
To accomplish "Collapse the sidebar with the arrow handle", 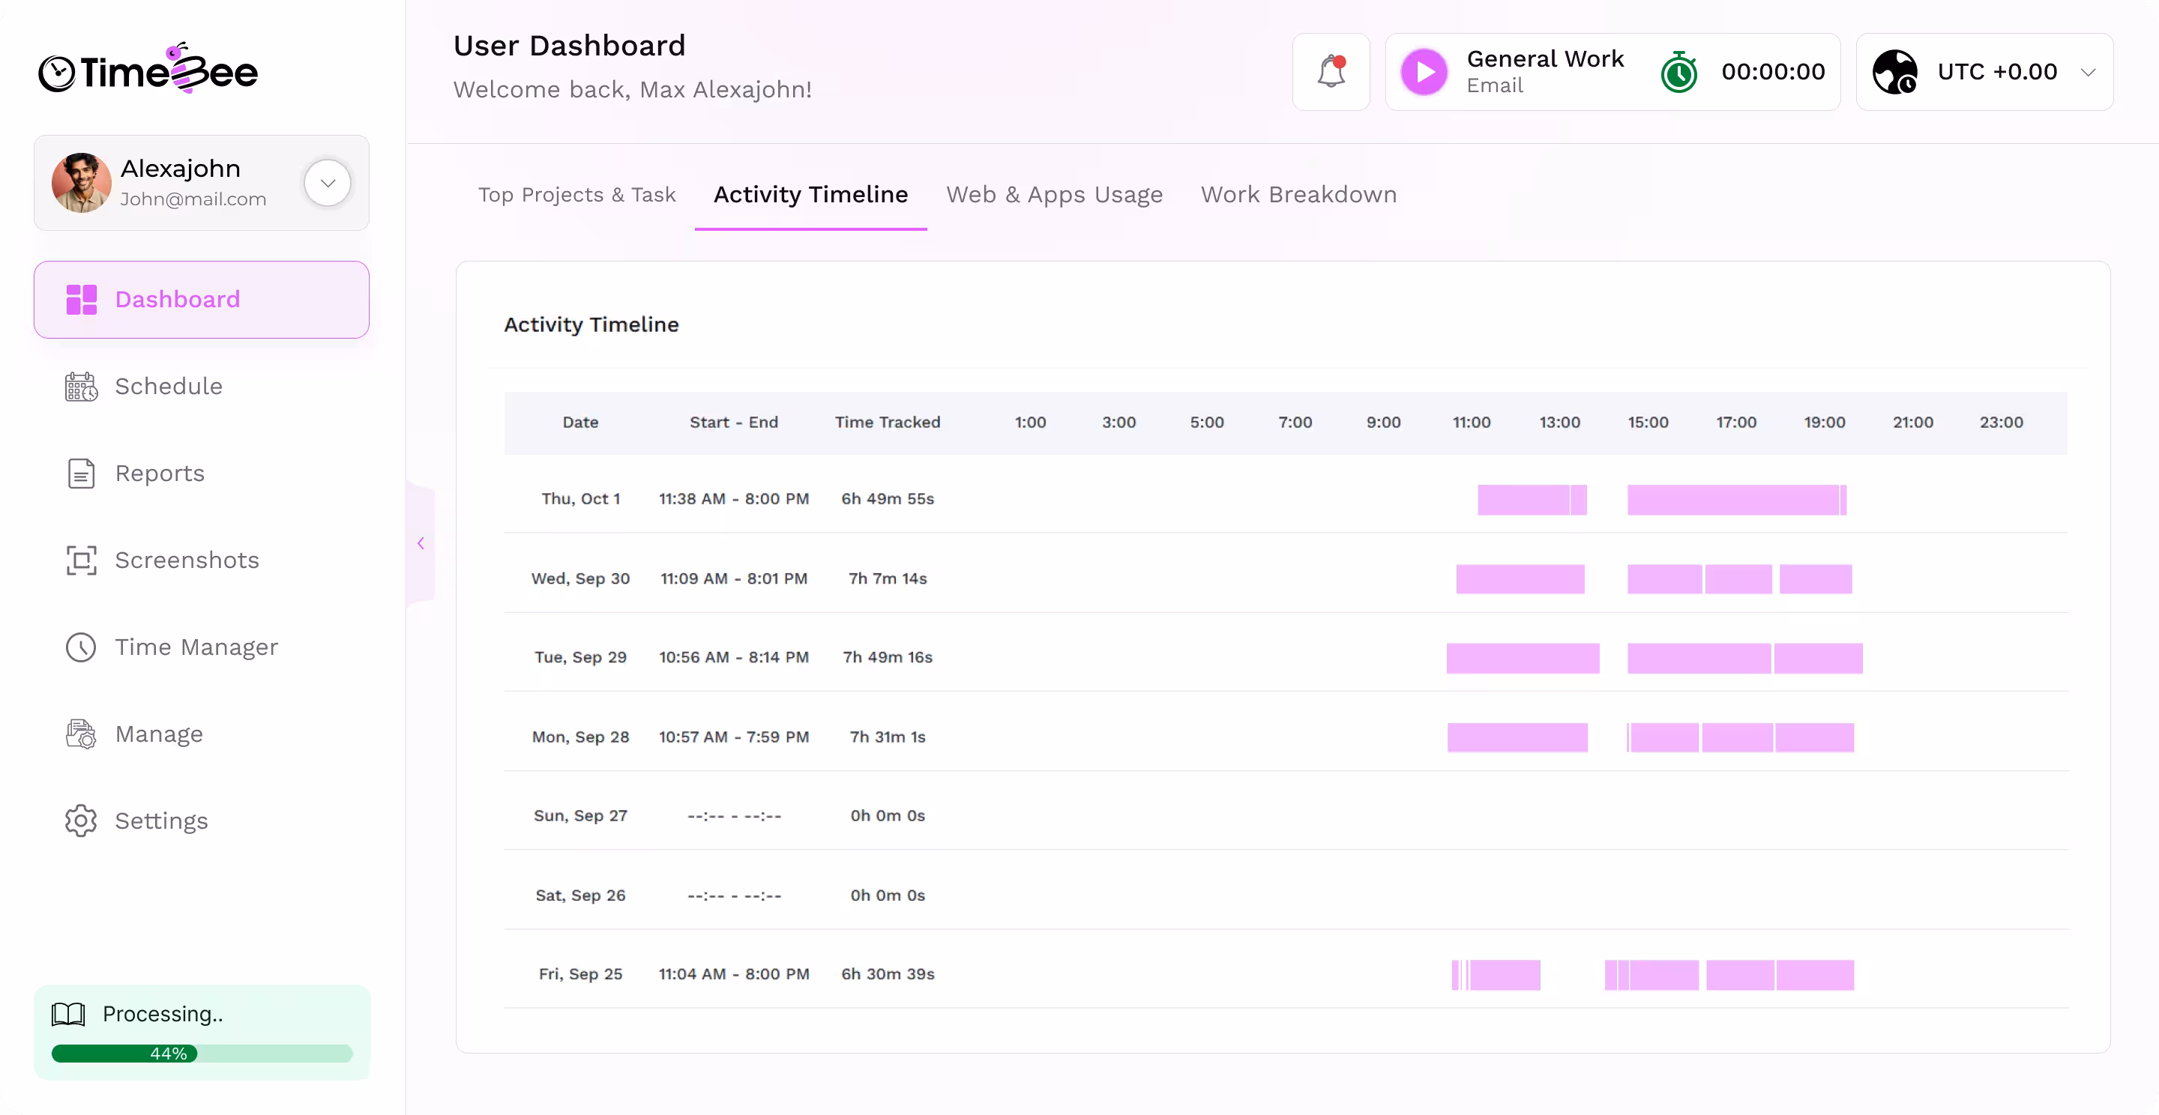I will click(421, 544).
